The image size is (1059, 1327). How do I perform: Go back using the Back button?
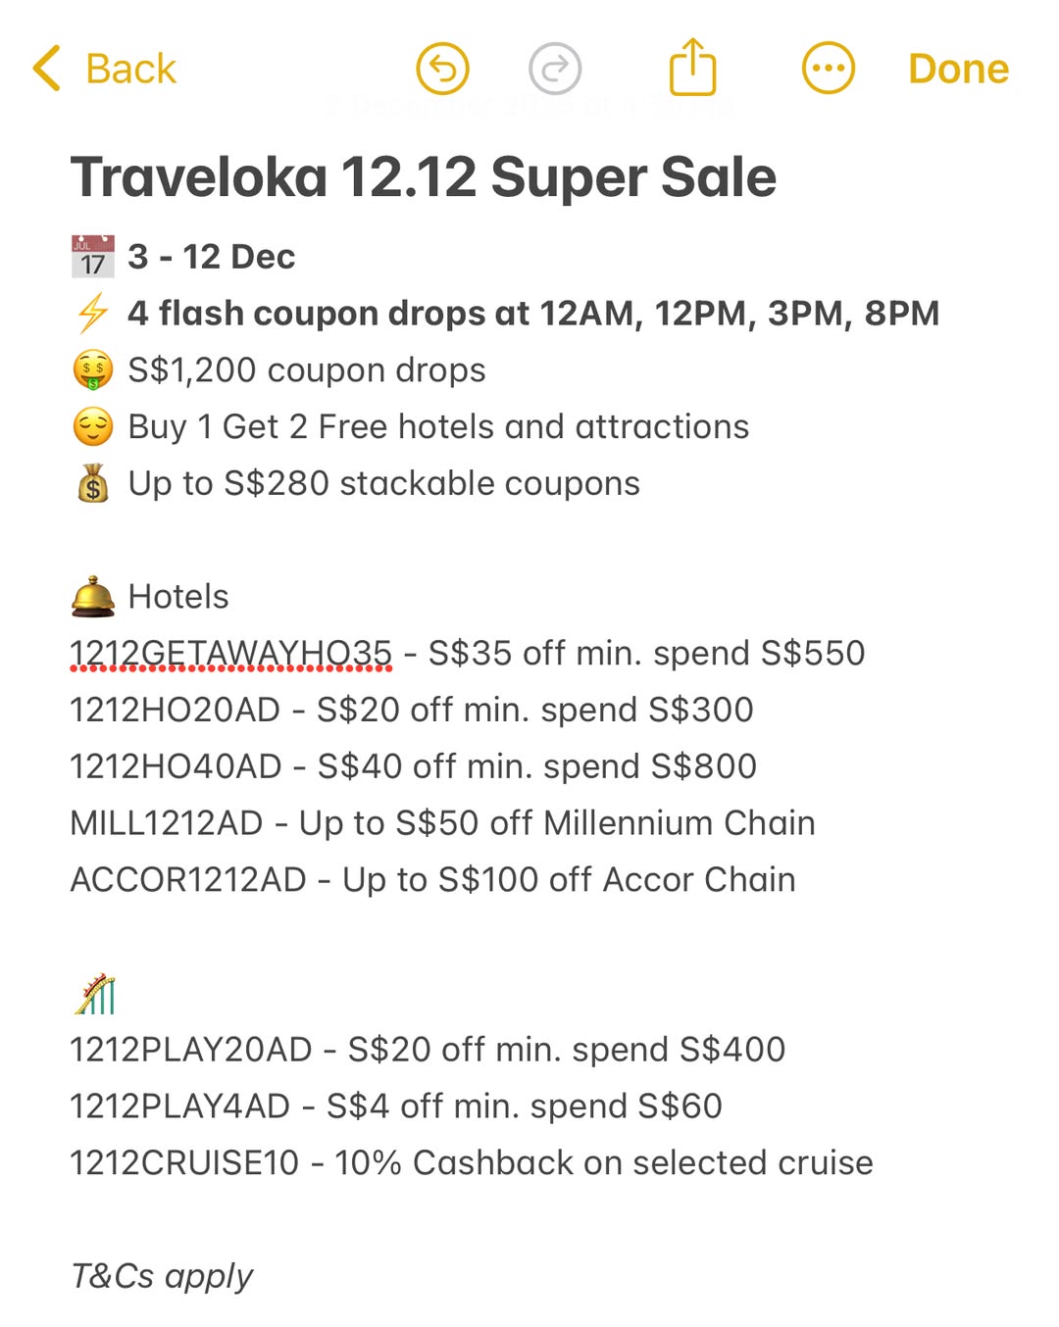click(130, 69)
